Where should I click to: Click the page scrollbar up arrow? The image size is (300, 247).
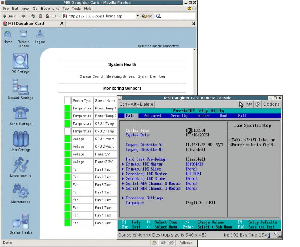[195, 50]
